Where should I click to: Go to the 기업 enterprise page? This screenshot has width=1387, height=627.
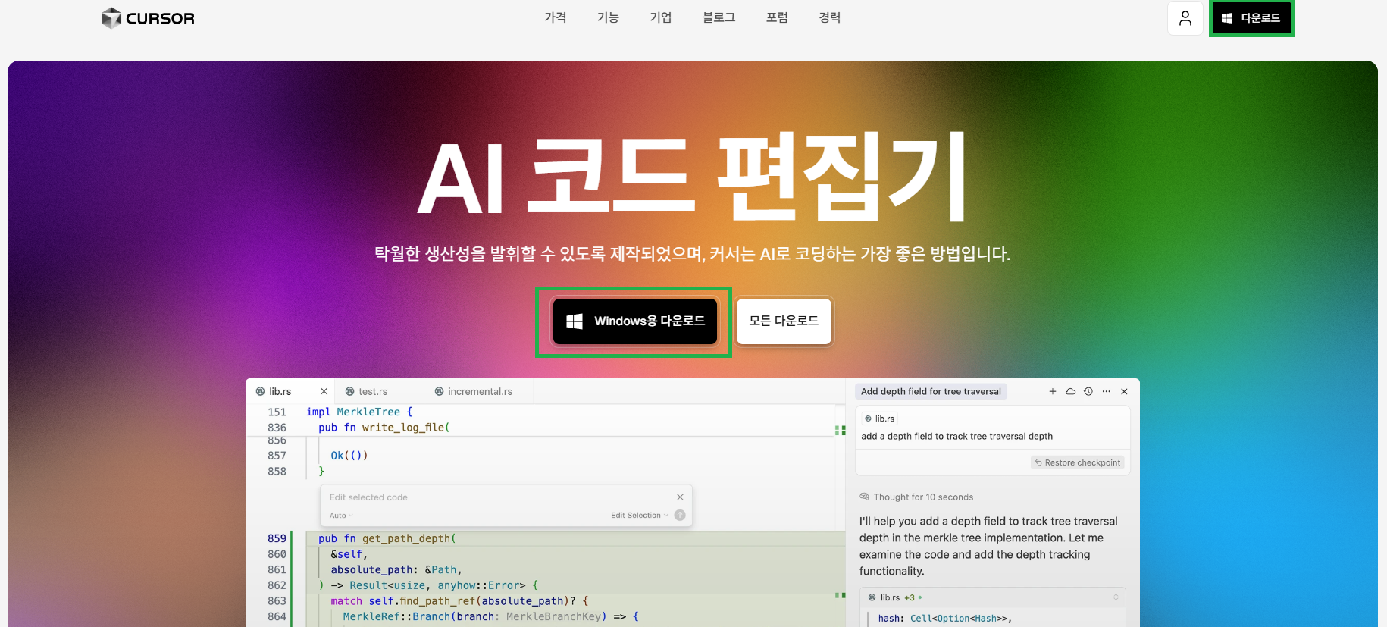(x=661, y=17)
